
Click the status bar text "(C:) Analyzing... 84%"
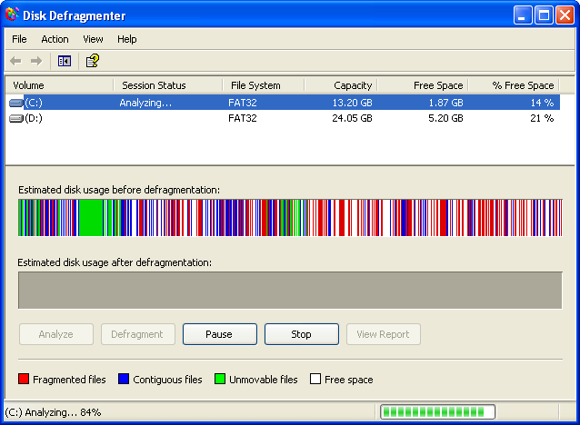click(53, 412)
